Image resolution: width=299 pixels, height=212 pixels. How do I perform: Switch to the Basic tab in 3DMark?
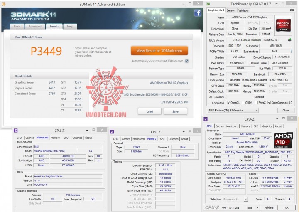[17, 26]
